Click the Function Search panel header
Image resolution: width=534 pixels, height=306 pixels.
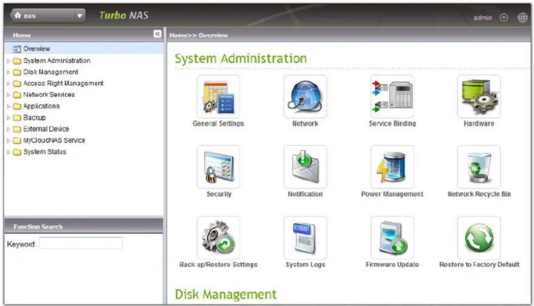83,226
